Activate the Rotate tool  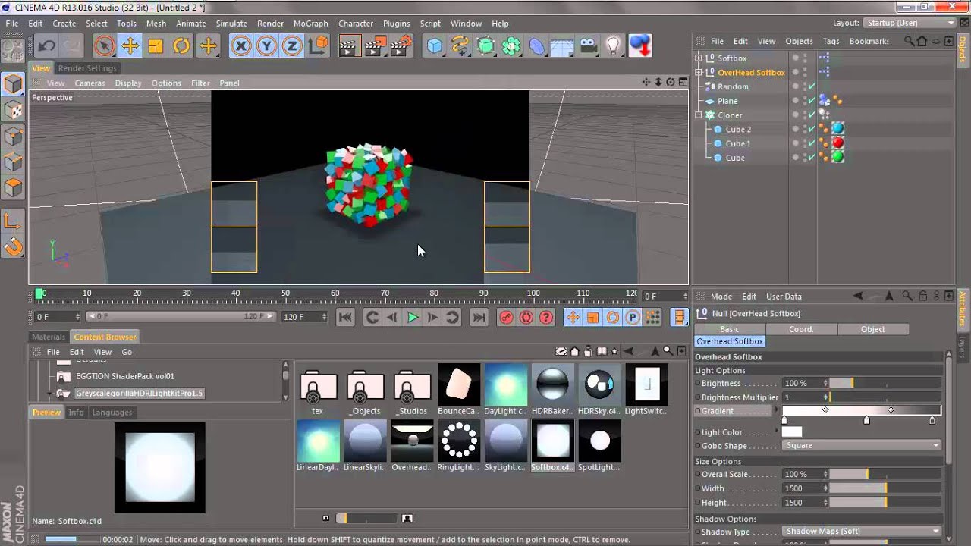pos(181,46)
